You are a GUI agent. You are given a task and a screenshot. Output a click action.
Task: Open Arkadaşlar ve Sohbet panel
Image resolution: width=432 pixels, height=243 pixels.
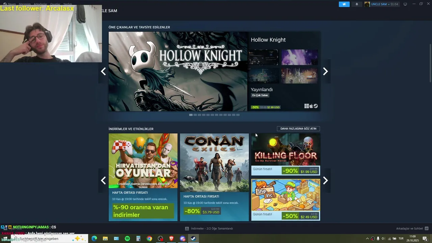(409, 228)
